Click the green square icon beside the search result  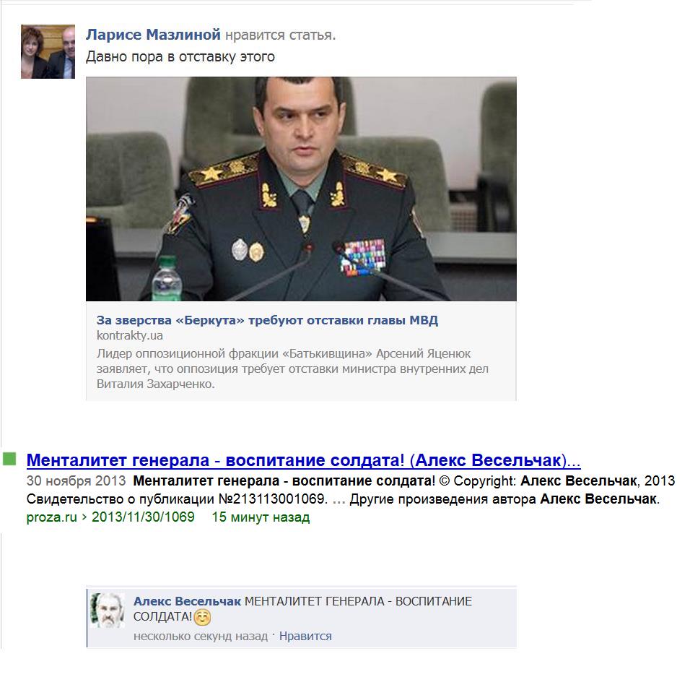[9, 459]
